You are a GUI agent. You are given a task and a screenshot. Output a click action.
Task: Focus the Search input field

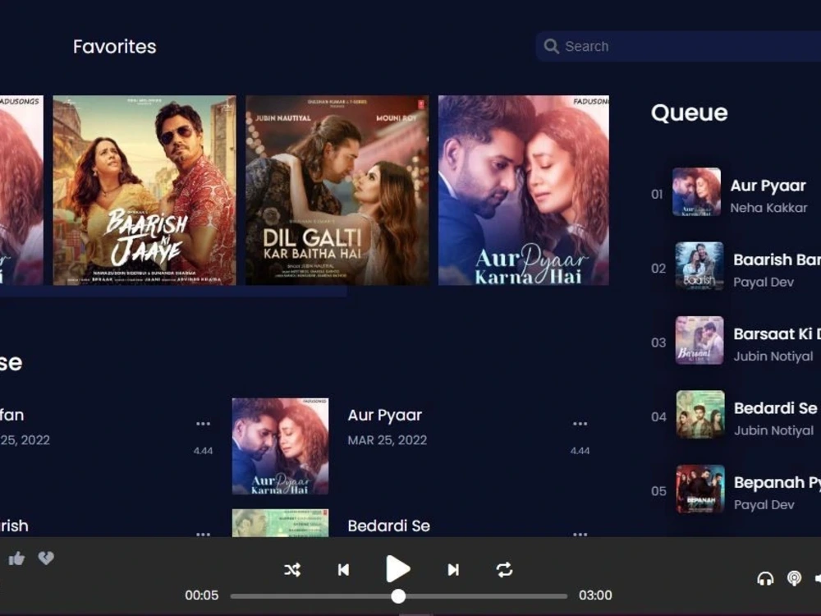(x=678, y=46)
